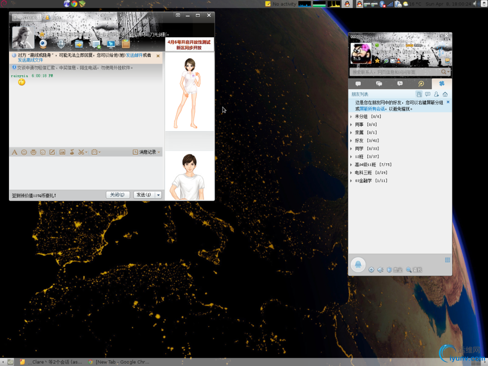Click Google Chrome launcher in top panel
Image resolution: width=488 pixels, height=366 pixels.
74,4
